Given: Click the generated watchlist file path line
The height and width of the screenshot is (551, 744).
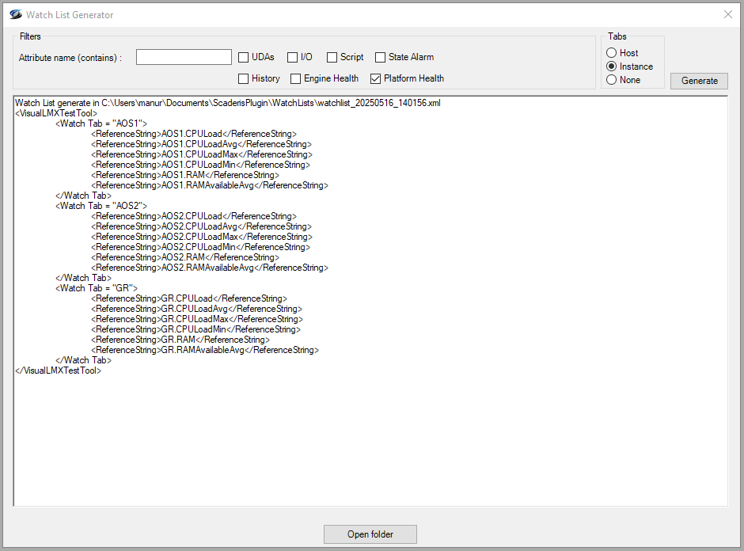Looking at the screenshot, I should click(x=227, y=104).
